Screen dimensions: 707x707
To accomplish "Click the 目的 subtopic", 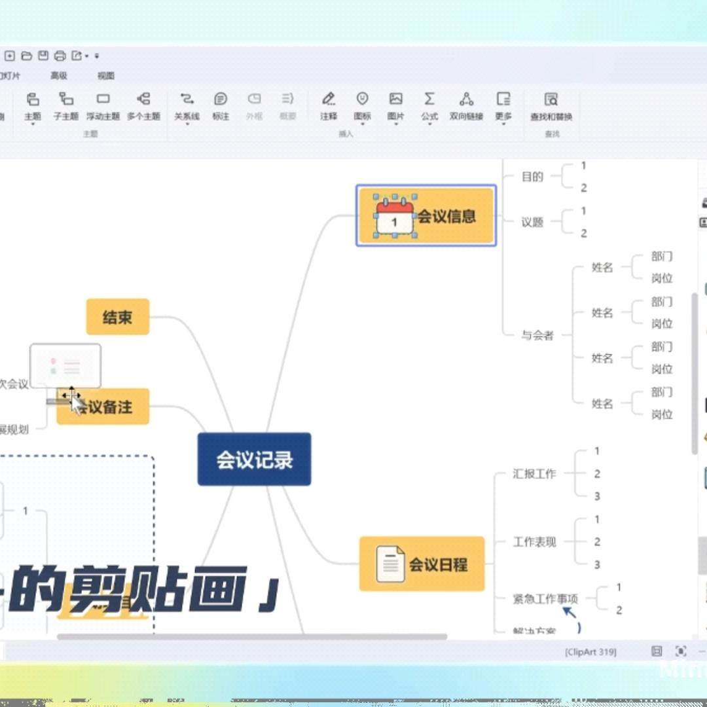I will [x=532, y=177].
